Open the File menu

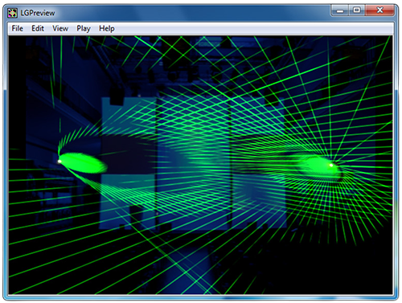coord(17,28)
